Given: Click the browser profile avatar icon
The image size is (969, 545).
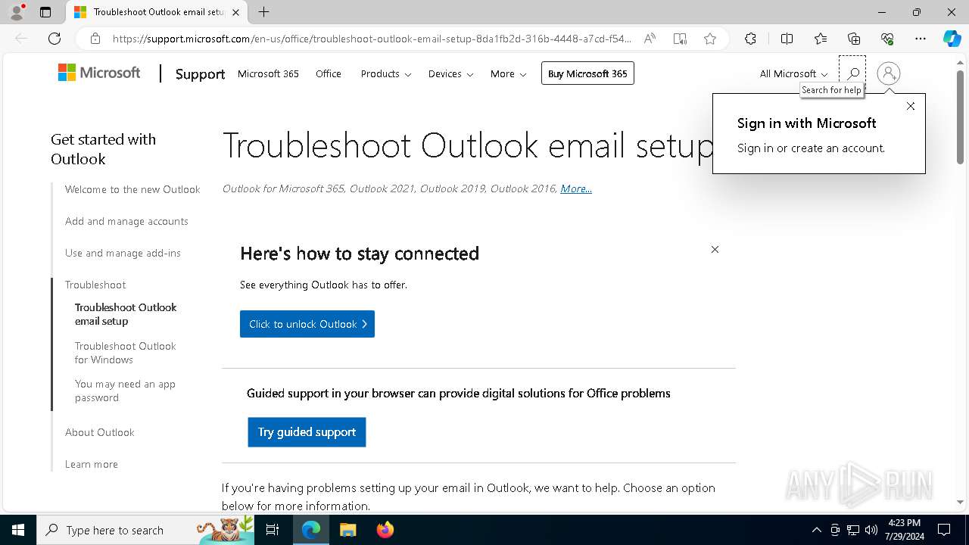Looking at the screenshot, I should click(x=17, y=12).
